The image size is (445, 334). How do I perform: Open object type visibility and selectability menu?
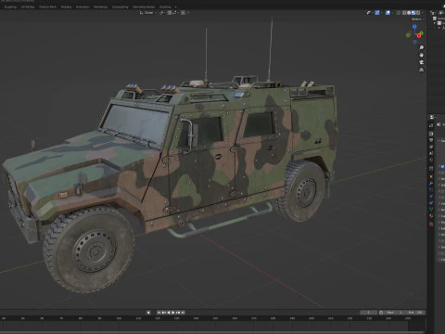pos(369,13)
